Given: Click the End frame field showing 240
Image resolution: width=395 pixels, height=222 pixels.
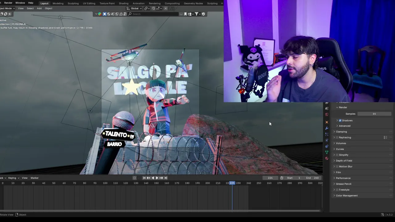Looking at the screenshot, I should point(313,178).
